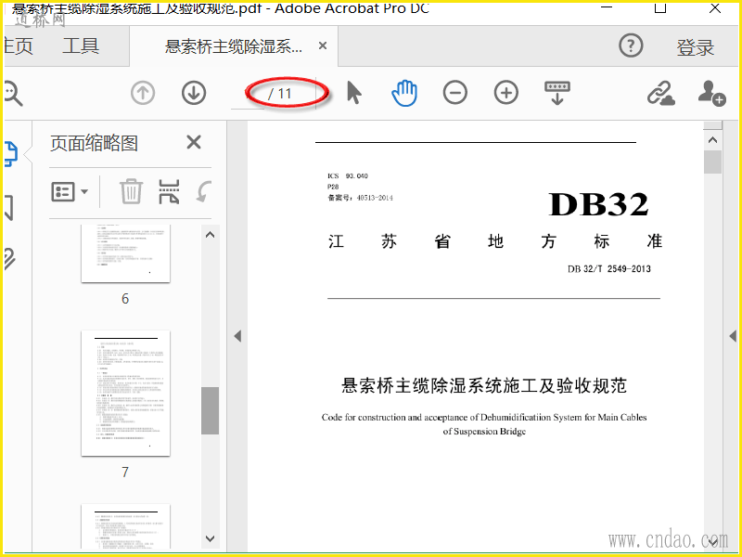Click the scrolling mode toolbar icon
742x557 pixels.
click(x=557, y=93)
